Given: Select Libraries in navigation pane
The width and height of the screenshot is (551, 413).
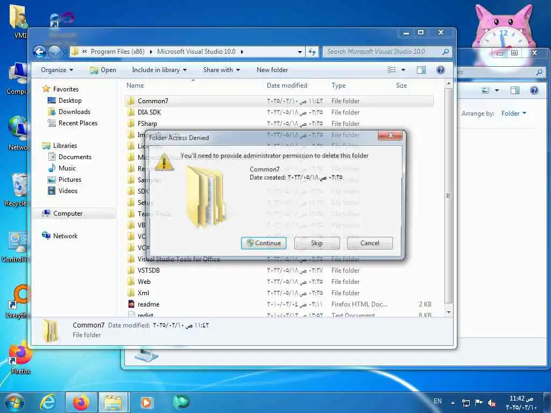Looking at the screenshot, I should 65,145.
